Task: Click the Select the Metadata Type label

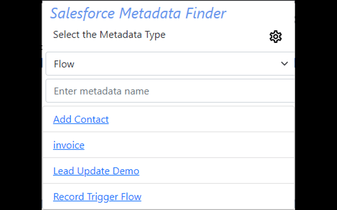Action: [109, 34]
